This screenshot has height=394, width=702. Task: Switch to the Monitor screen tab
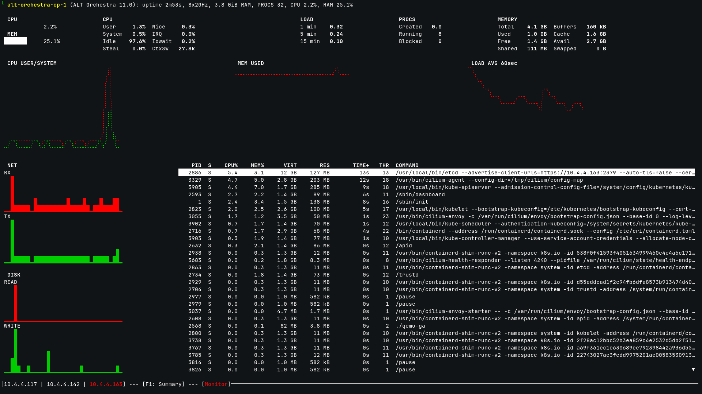[216, 384]
